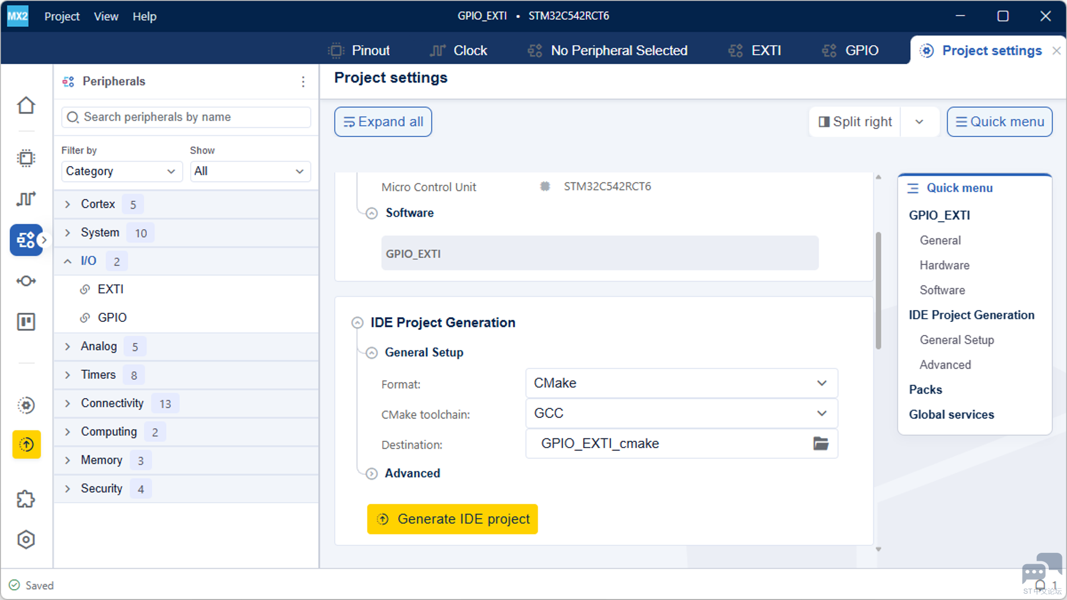Browse destination folder with folder icon
This screenshot has width=1067, height=600.
(820, 444)
